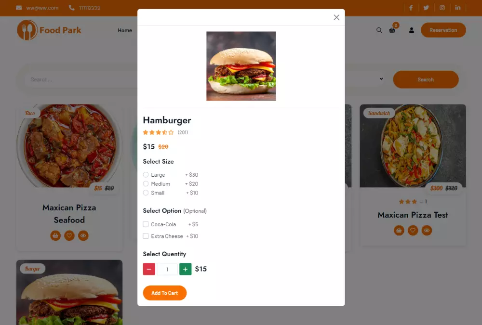Image resolution: width=482 pixels, height=325 pixels.
Task: Add Maxican Pizza Test to wishlist heart icon
Action: pos(413,230)
